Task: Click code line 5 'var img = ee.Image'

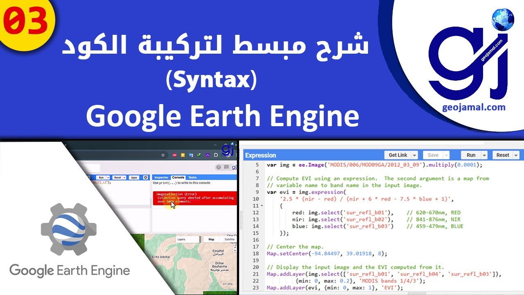Action: 375,165
